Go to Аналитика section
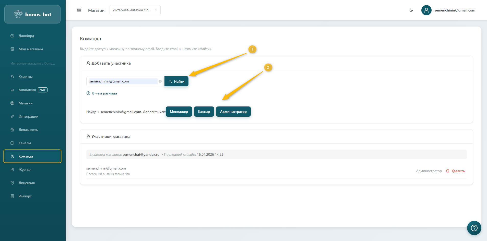The width and height of the screenshot is (487, 241). [27, 90]
